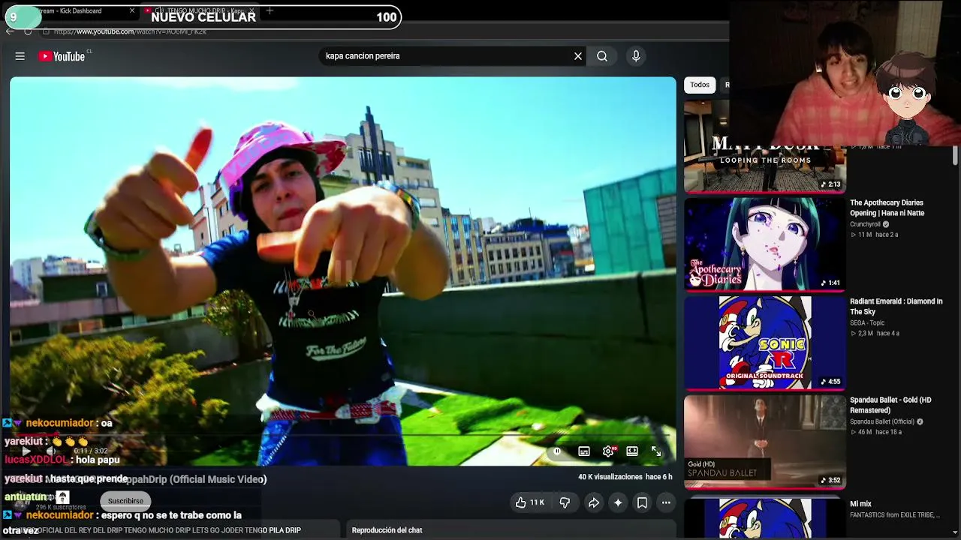
Task: Dislike the video with thumbs down
Action: pos(565,502)
